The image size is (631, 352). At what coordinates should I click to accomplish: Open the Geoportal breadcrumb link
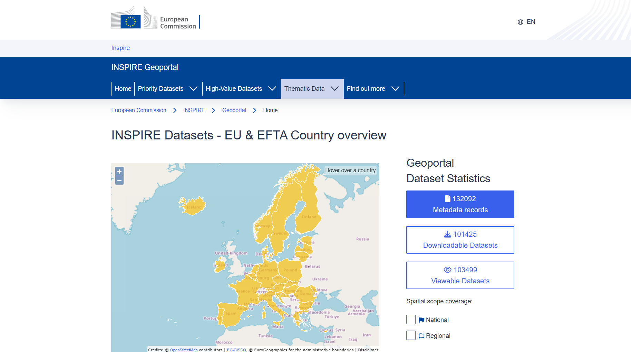coord(234,110)
